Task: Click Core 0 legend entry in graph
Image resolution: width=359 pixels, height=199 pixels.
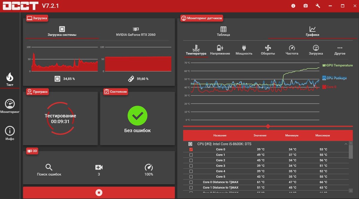Action: [x=329, y=87]
